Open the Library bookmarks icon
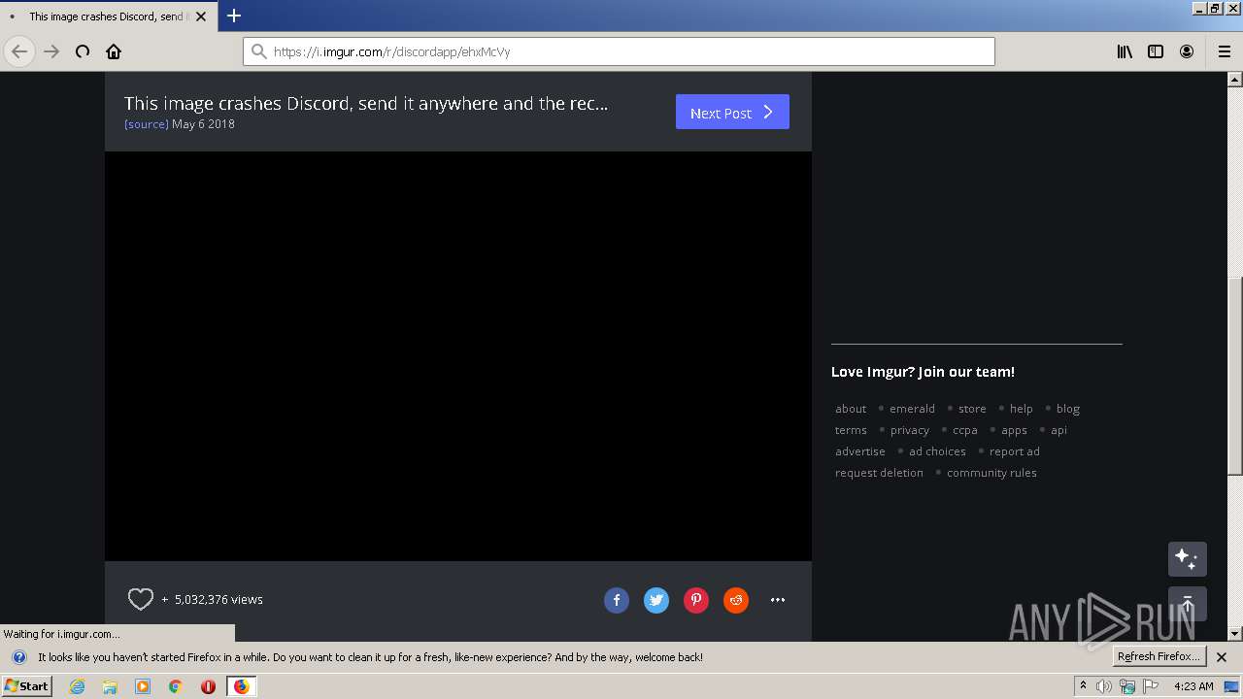 1125,51
